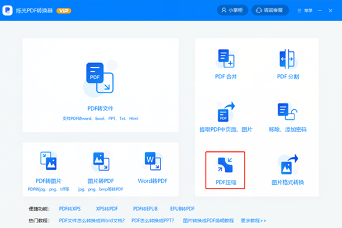Open the 菜单 hamburger menu

pyautogui.click(x=305, y=11)
